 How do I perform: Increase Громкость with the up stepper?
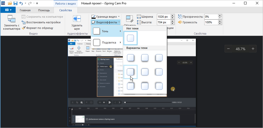click(x=220, y=21)
